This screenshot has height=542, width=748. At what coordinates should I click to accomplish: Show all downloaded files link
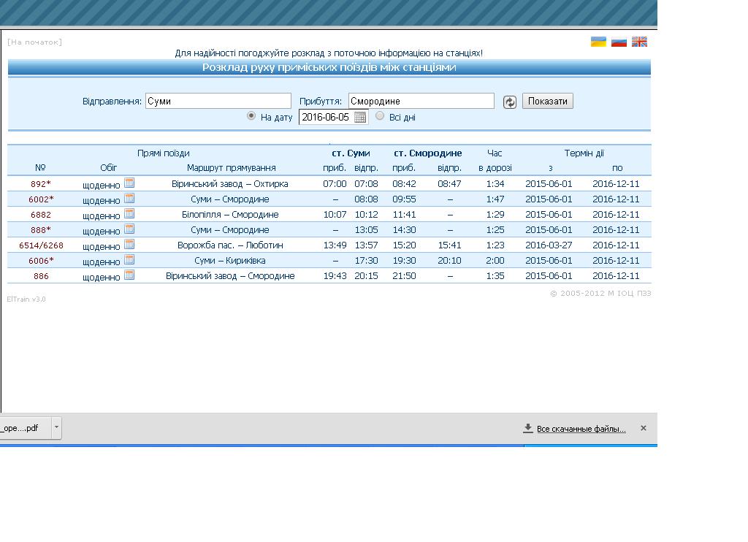click(x=581, y=429)
